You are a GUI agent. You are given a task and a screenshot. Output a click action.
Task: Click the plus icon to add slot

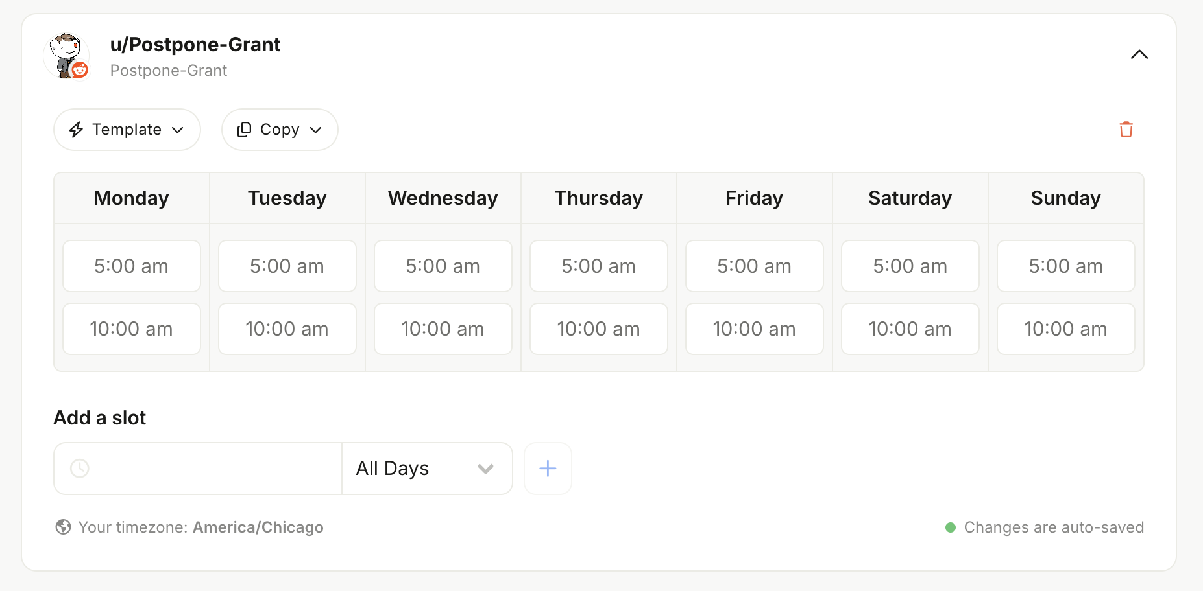click(548, 469)
